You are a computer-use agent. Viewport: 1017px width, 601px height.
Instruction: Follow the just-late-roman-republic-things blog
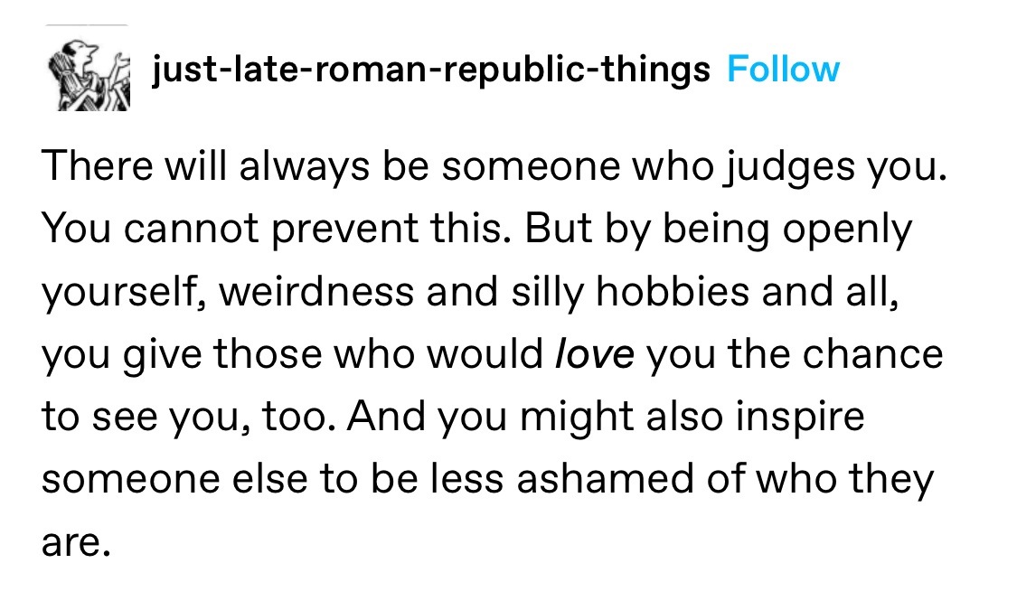coord(783,69)
